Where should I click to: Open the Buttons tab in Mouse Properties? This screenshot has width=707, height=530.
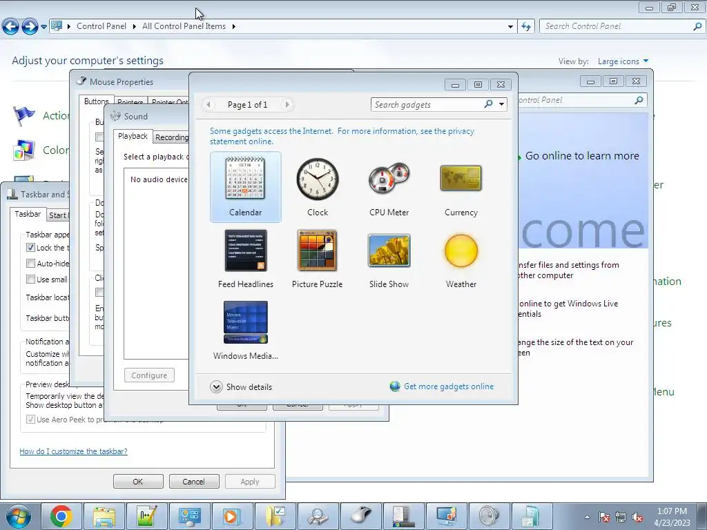point(96,101)
